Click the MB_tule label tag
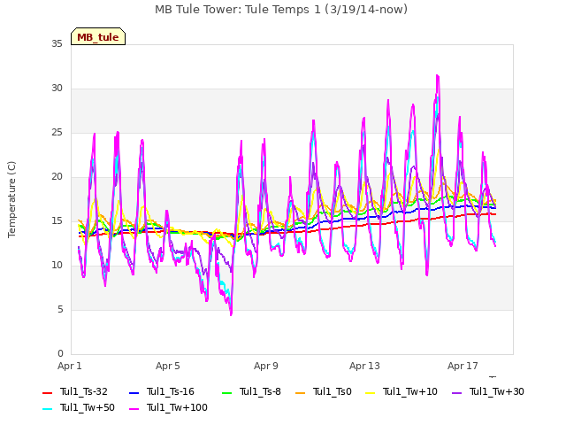The image size is (566, 425). click(x=98, y=36)
